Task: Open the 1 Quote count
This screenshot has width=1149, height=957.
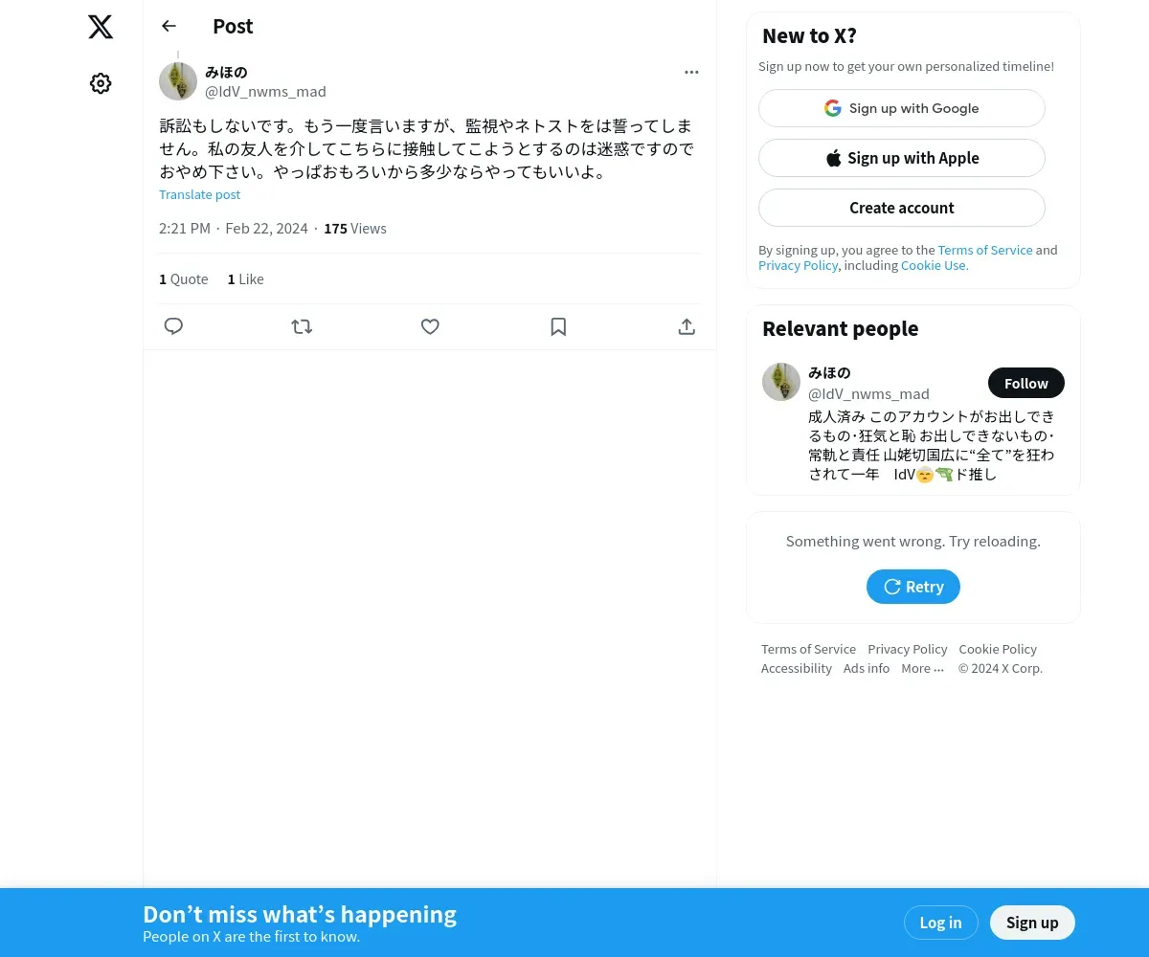Action: [x=184, y=279]
